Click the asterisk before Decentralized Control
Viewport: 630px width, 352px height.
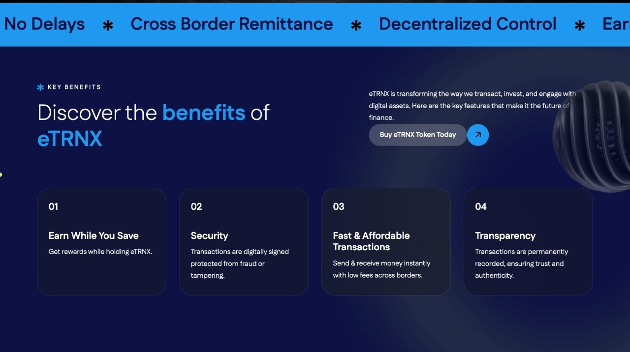356,26
